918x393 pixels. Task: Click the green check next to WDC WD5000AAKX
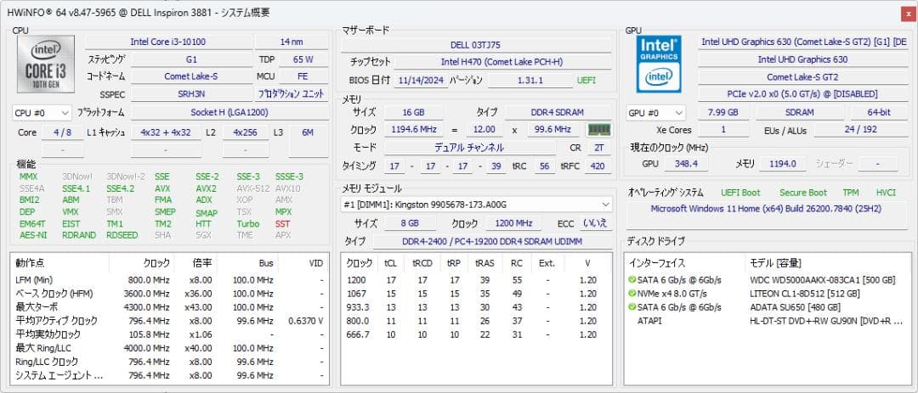632,280
